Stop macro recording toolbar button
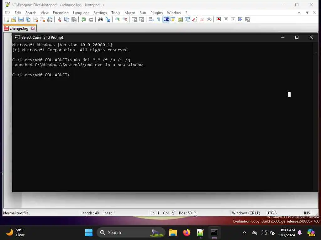Screen dimensions: 321x240 [226, 19]
